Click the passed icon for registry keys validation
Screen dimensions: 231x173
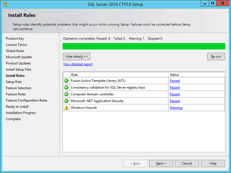coord(66,87)
